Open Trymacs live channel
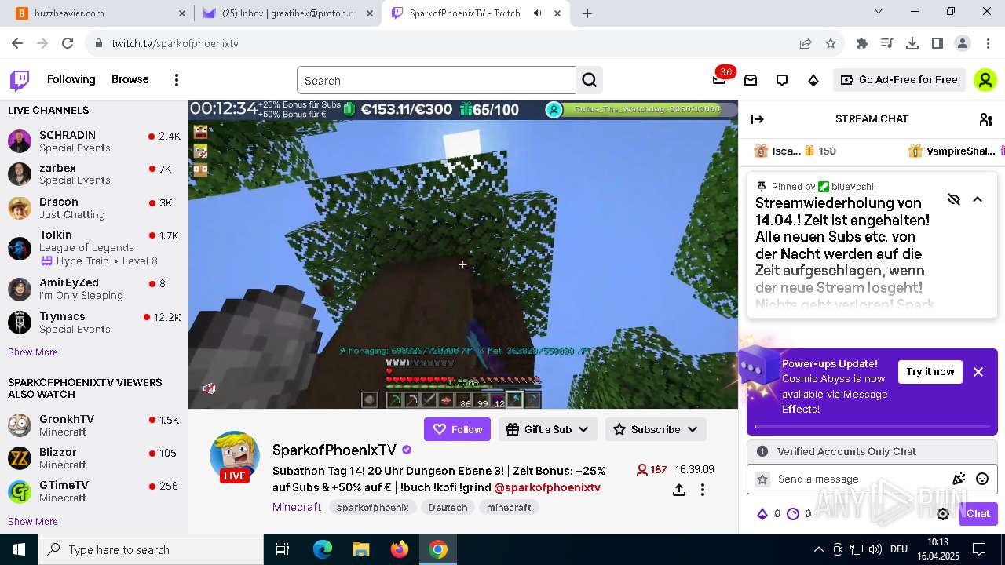1005x565 pixels. coord(94,323)
